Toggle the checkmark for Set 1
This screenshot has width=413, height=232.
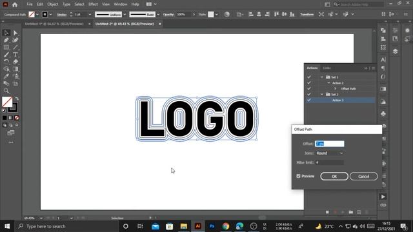pos(309,77)
